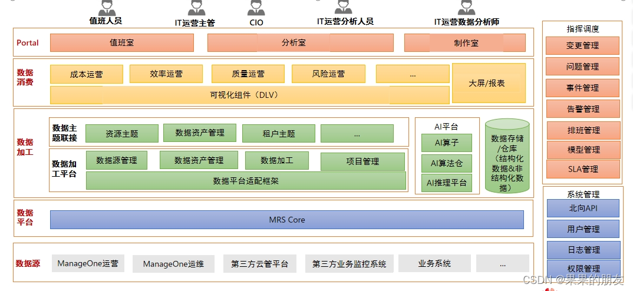
Task: Open the SLA管理 box
Action: [x=583, y=168]
